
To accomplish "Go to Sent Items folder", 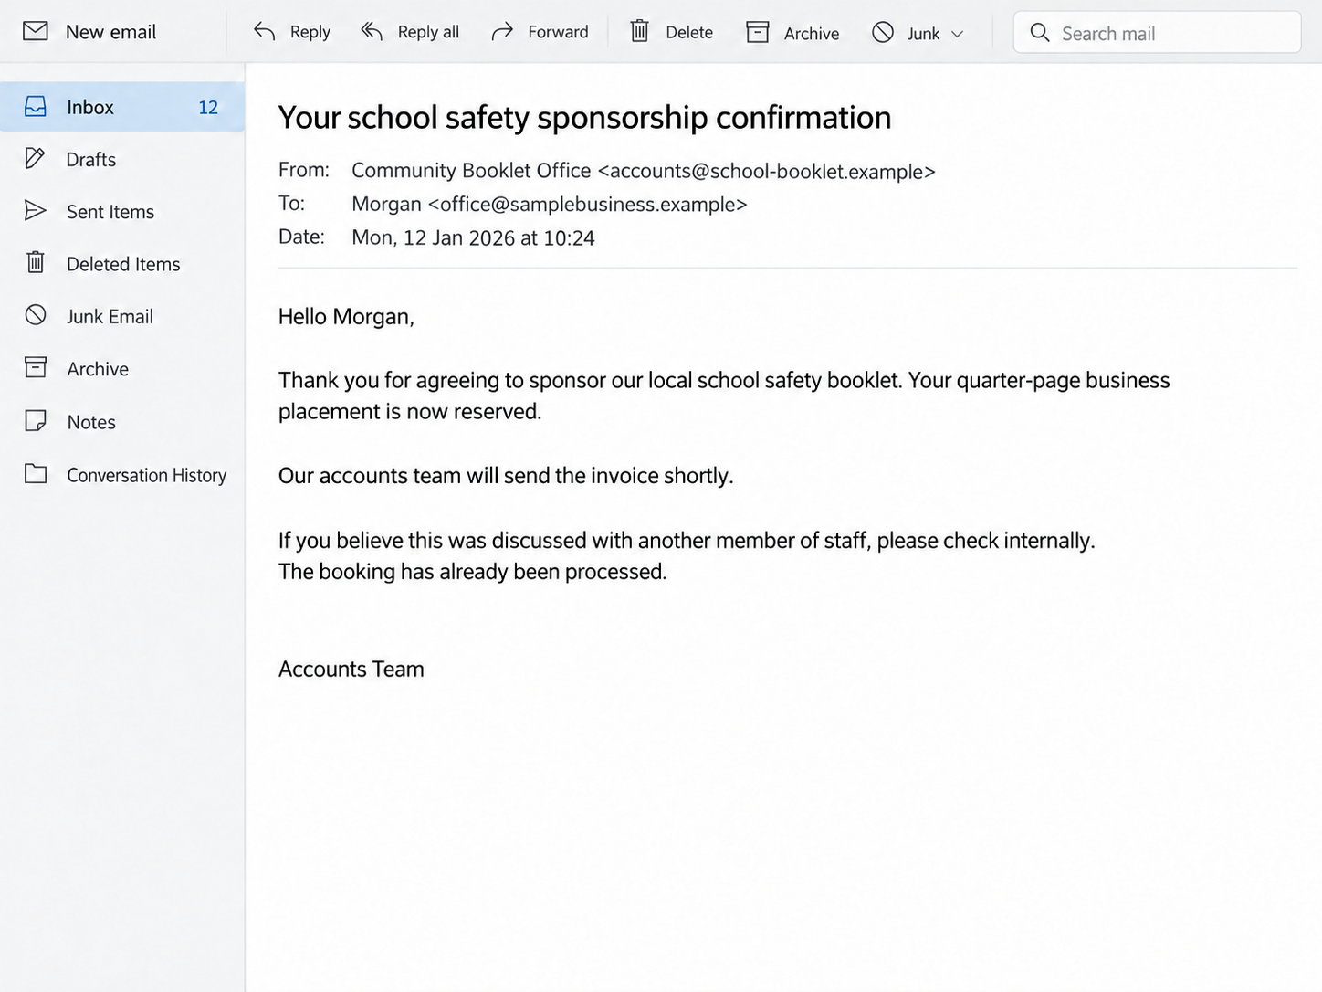I will (122, 212).
